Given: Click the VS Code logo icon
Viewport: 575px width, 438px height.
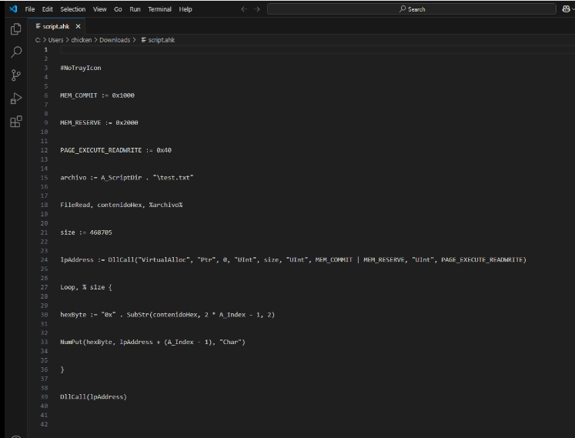Looking at the screenshot, I should tap(13, 9).
